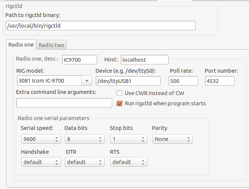249x189 pixels.
Task: Open the Handshake default dropdown
Action: (41, 162)
